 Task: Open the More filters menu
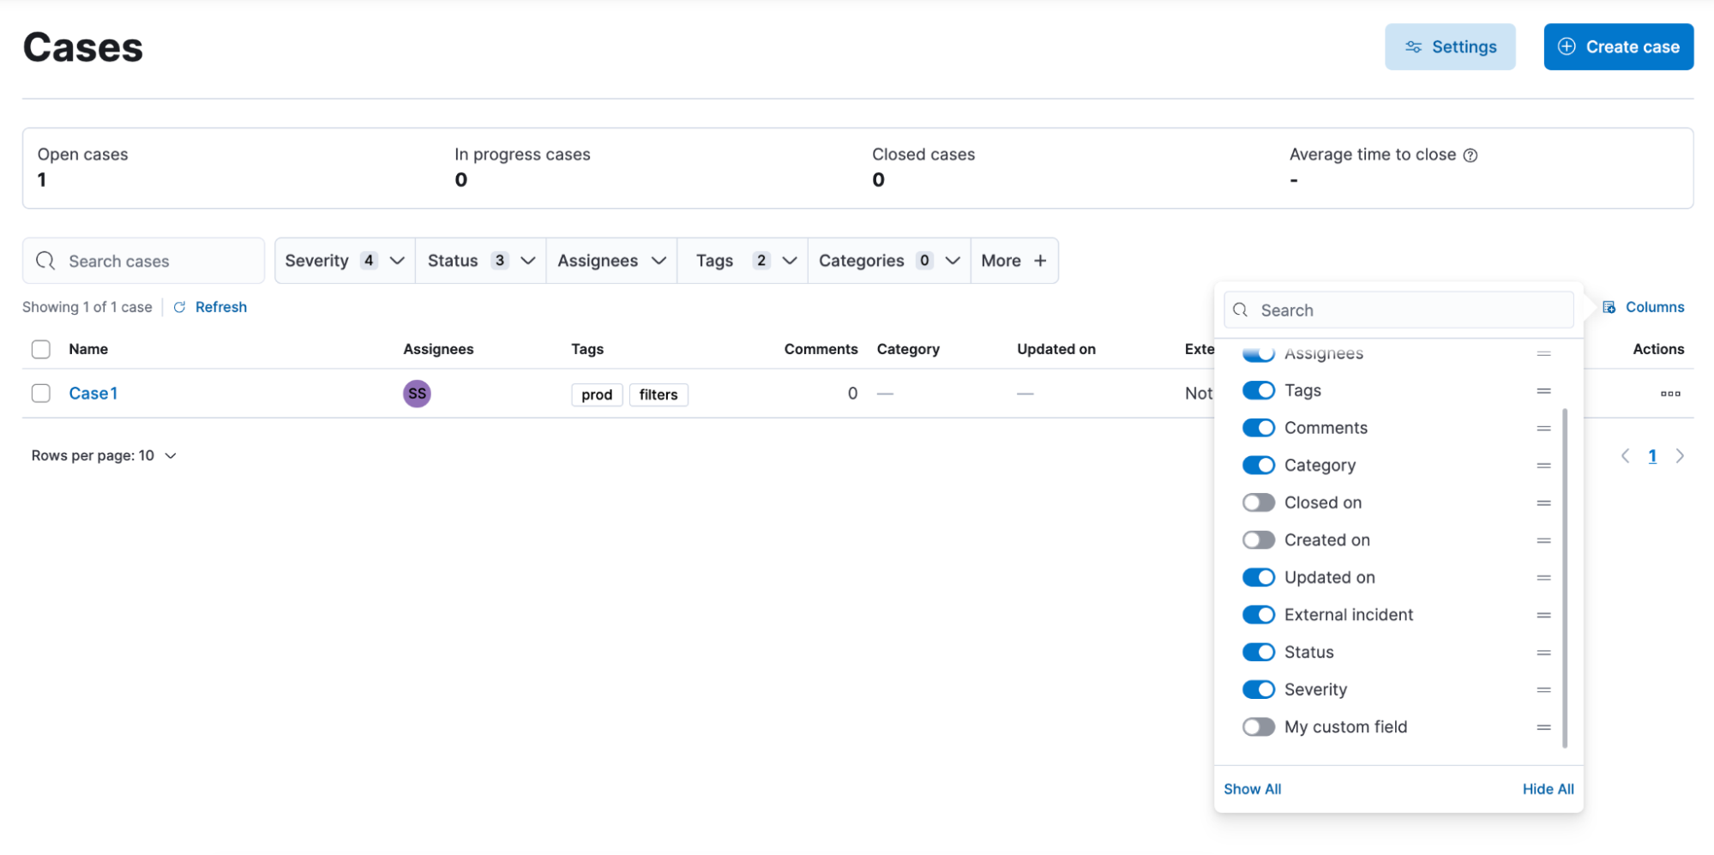[x=1013, y=261]
